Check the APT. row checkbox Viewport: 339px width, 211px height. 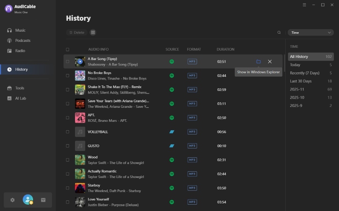(67, 118)
